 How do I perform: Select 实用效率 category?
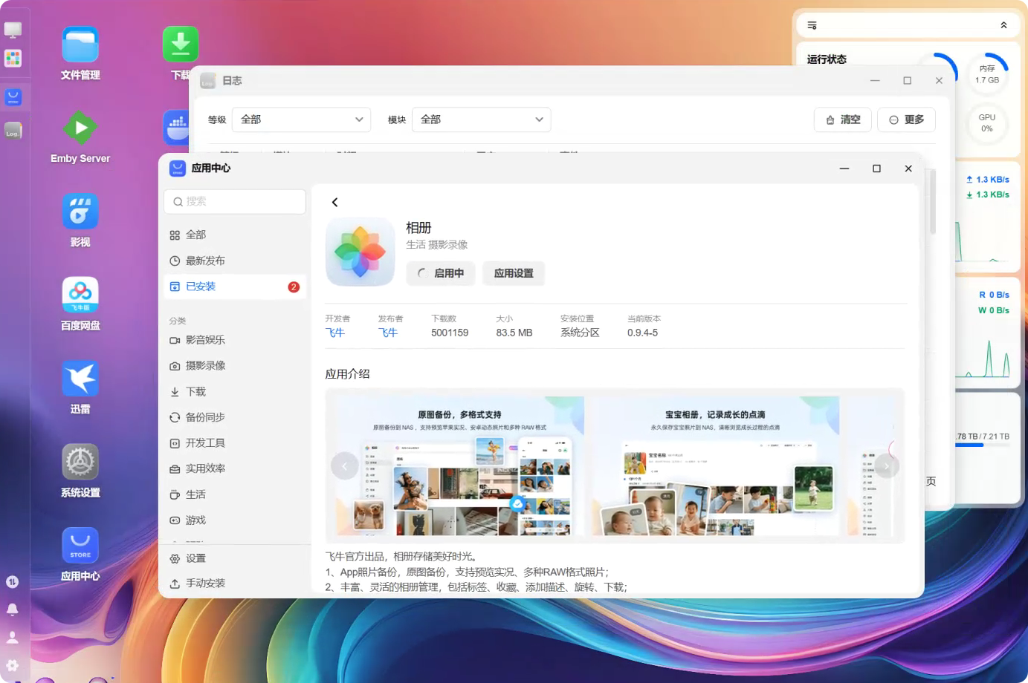tap(235, 469)
